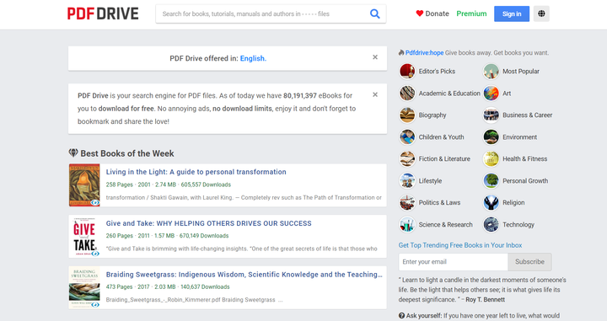Preview Living in the Light via eye icon

coord(95,202)
